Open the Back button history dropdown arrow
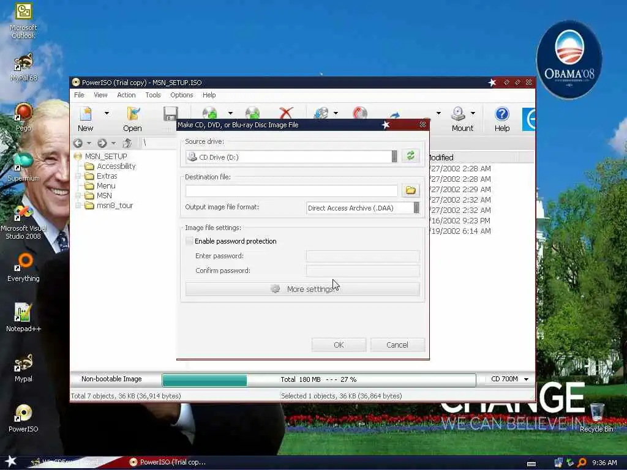 [x=89, y=143]
